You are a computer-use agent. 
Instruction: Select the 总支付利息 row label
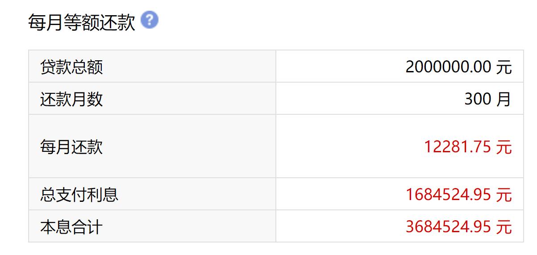point(79,195)
